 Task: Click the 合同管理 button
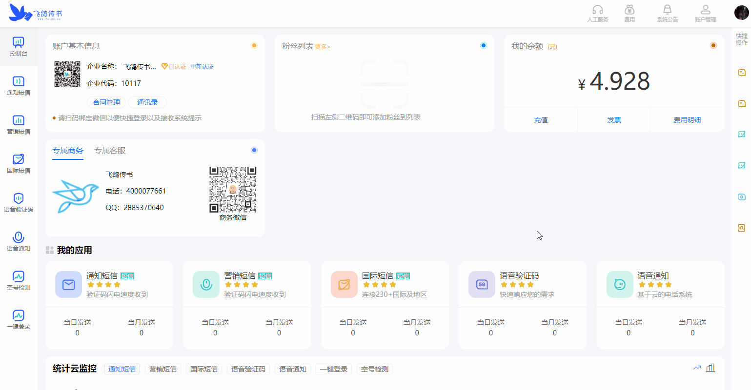[106, 102]
